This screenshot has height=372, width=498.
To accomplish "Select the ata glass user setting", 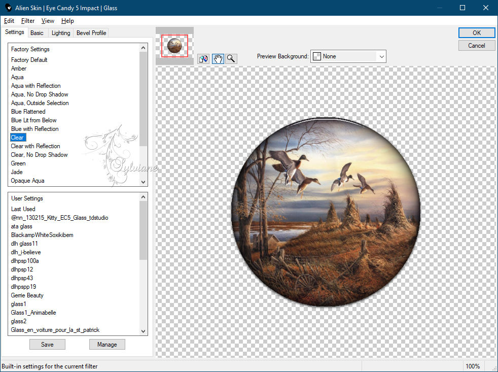I will pos(21,226).
